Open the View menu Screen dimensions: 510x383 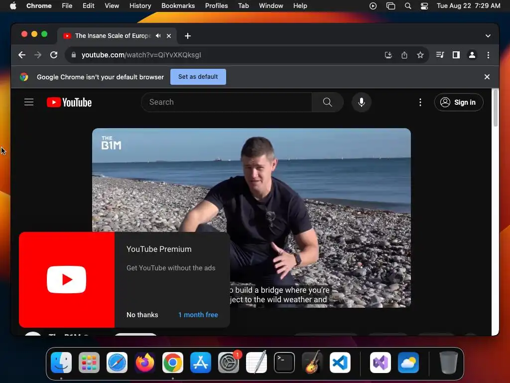pos(112,6)
